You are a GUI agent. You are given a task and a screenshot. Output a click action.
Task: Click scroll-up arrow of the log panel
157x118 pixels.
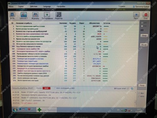(x=136, y=93)
